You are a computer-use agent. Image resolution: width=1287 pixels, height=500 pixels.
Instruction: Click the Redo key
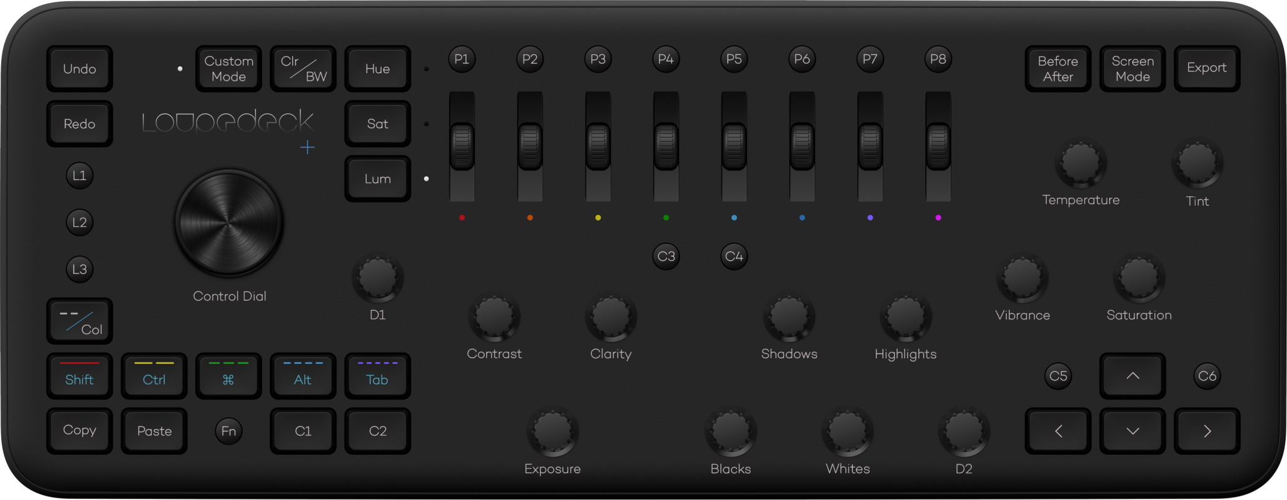coord(79,124)
